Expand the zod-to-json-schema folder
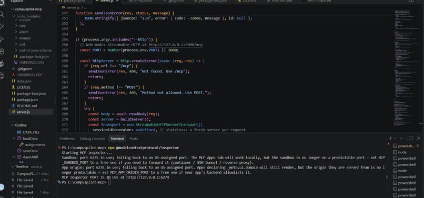This screenshot has width=424, height=198. (x=16, y=50)
